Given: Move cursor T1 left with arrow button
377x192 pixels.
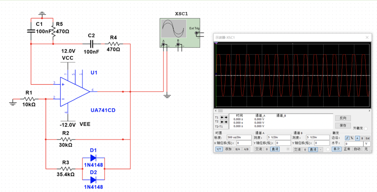Looking at the screenshot, I should point(222,117).
